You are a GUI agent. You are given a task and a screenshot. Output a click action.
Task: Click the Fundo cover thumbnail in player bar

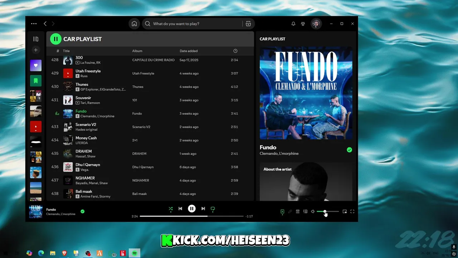point(36,211)
